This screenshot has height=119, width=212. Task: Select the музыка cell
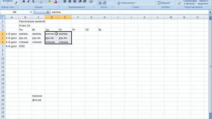click(x=38, y=96)
